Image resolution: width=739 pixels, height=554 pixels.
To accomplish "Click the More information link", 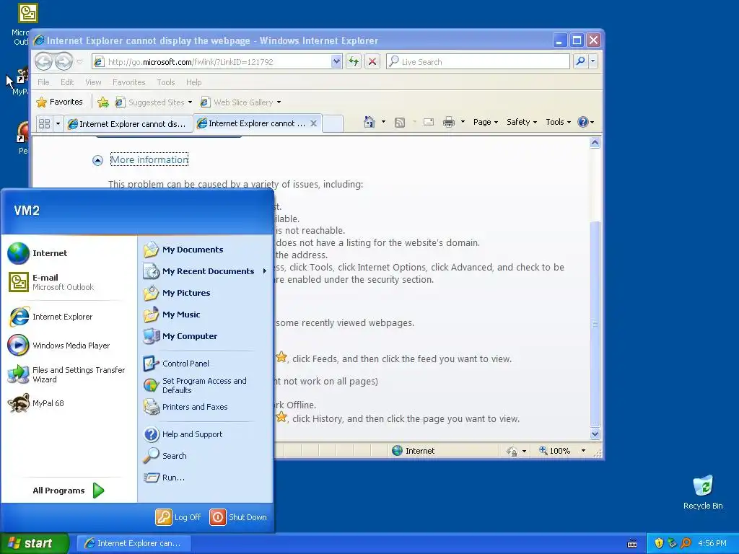I will tap(149, 159).
